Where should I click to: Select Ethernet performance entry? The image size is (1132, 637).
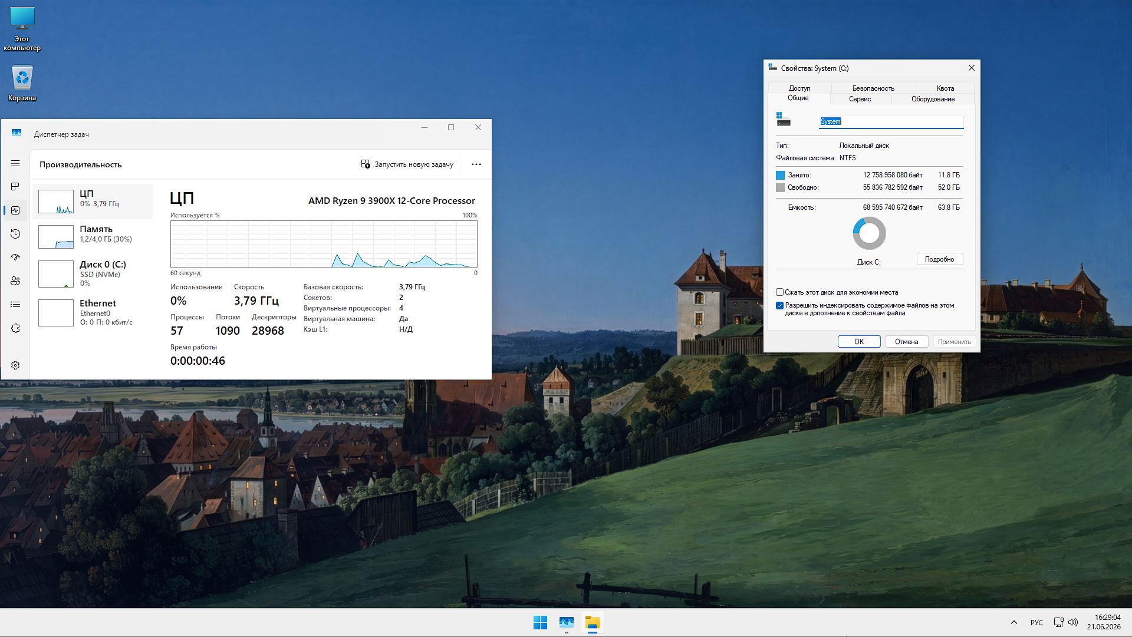coord(93,312)
